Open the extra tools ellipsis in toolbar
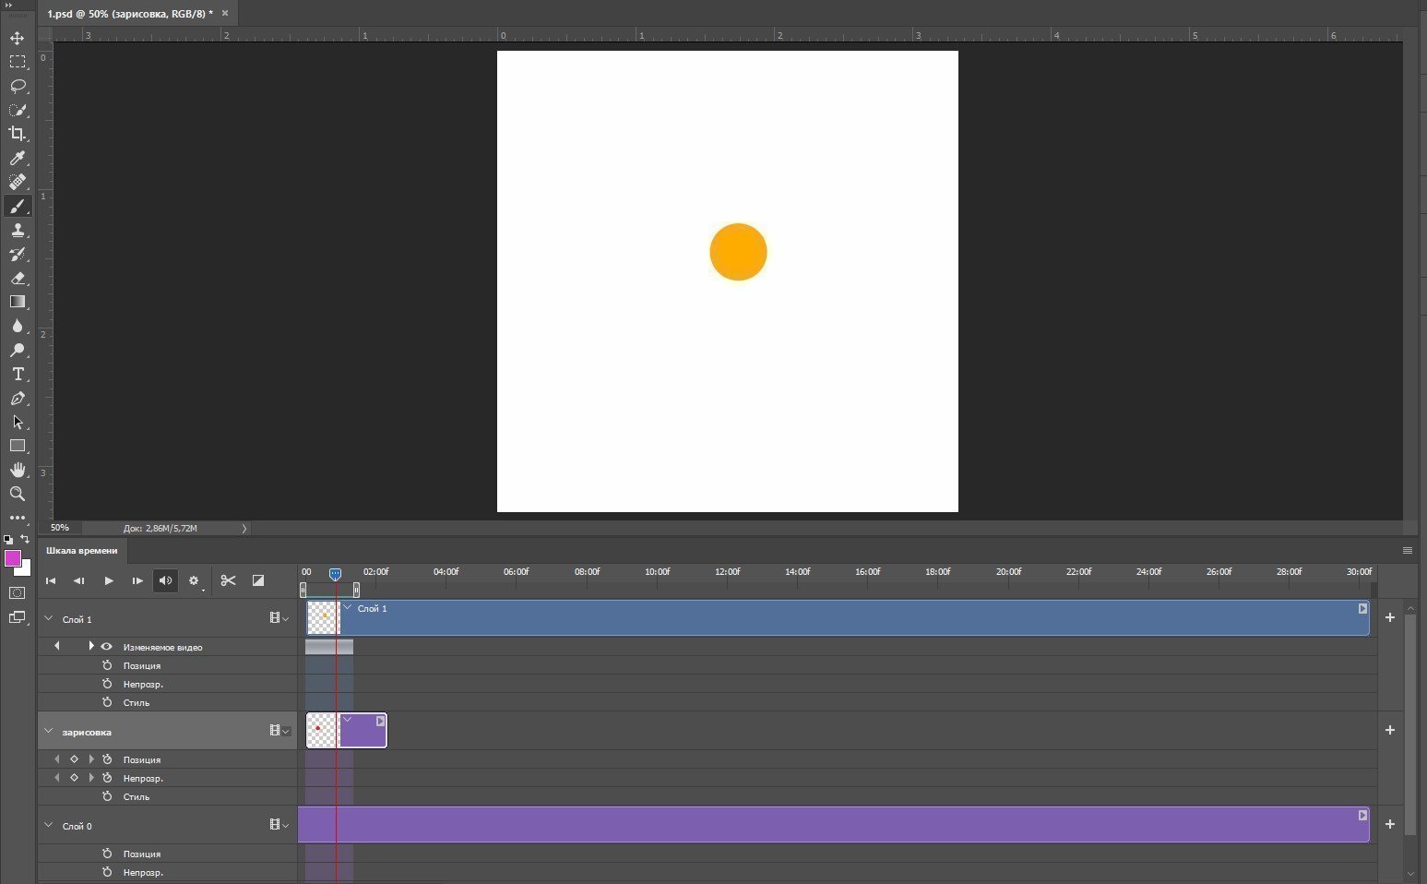 [18, 518]
